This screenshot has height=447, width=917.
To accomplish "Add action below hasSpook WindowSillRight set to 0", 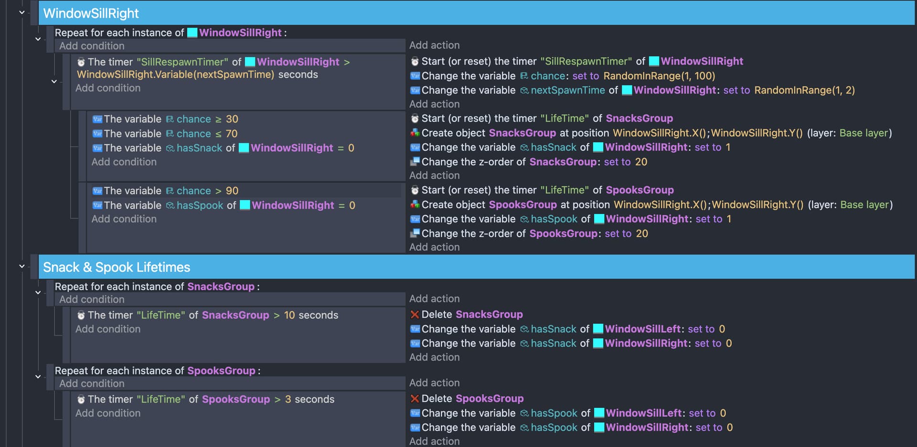I will pos(435,441).
